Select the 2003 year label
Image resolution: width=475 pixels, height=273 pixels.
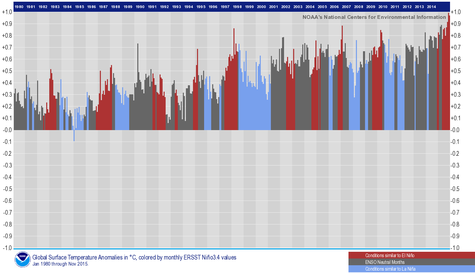click(298, 7)
